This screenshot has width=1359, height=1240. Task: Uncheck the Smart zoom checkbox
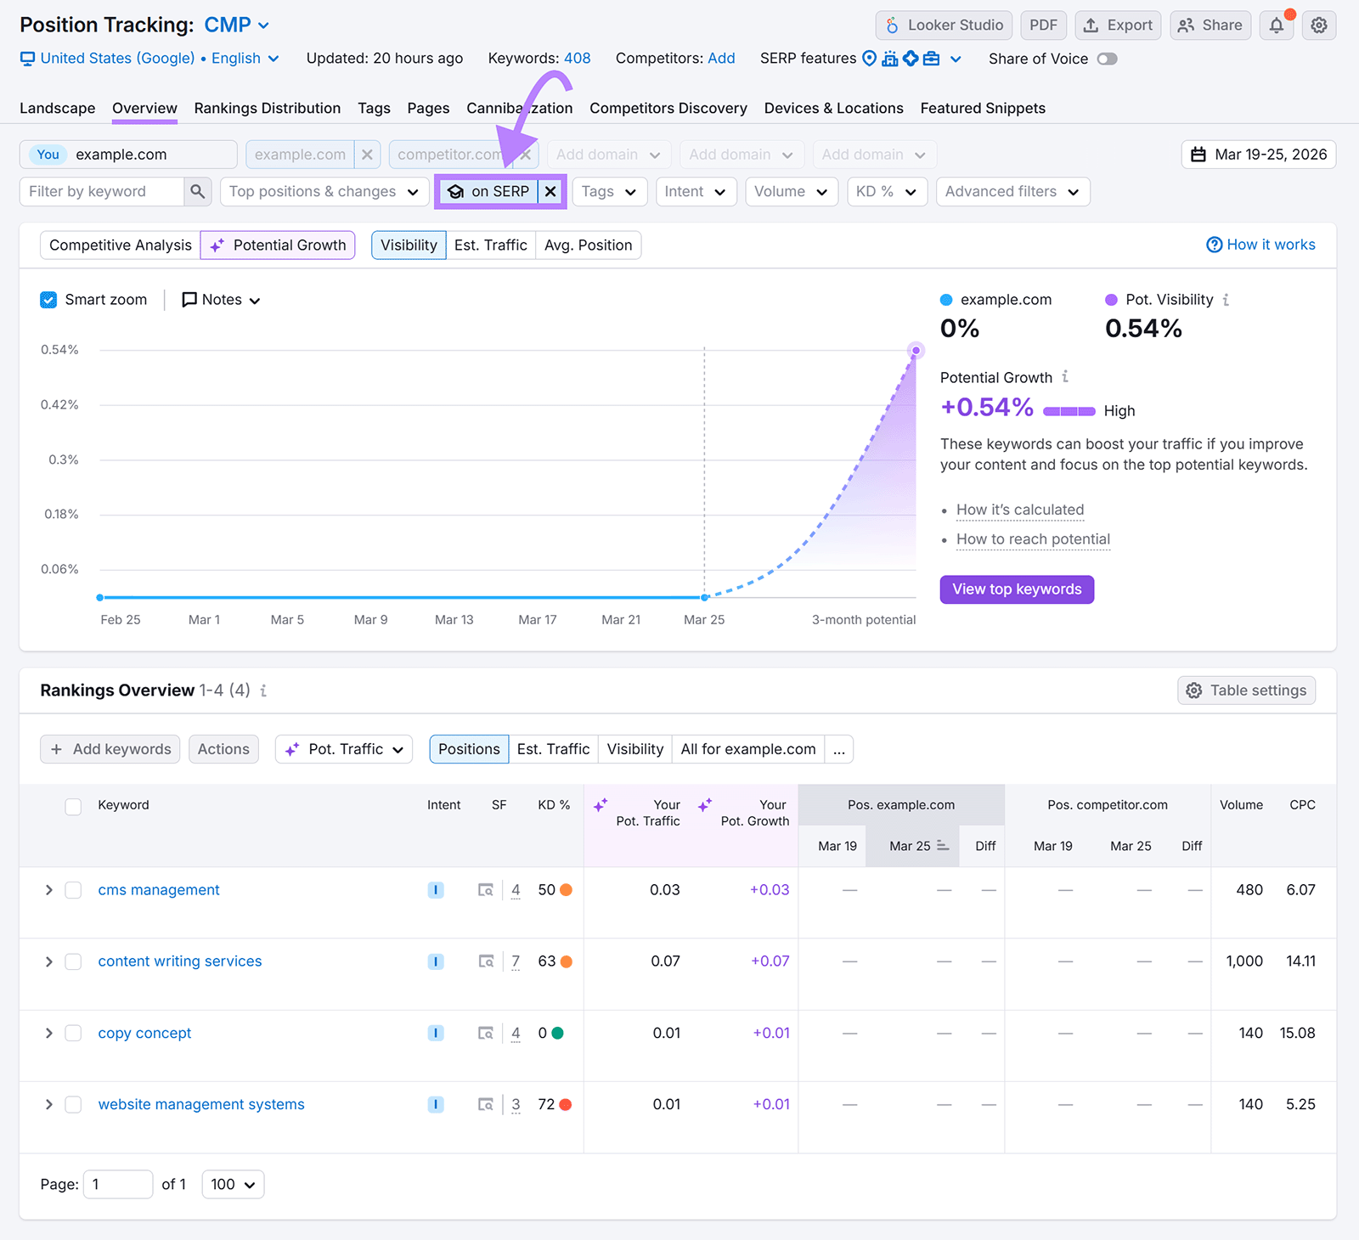click(x=48, y=299)
